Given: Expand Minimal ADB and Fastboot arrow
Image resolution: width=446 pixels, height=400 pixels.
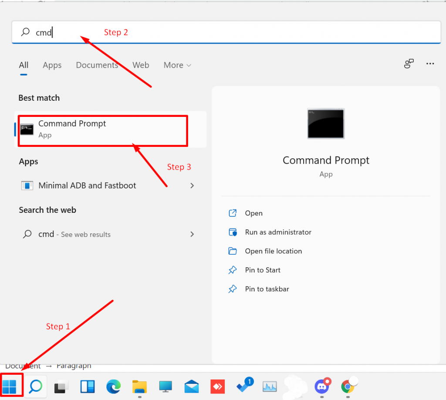Looking at the screenshot, I should pos(192,185).
